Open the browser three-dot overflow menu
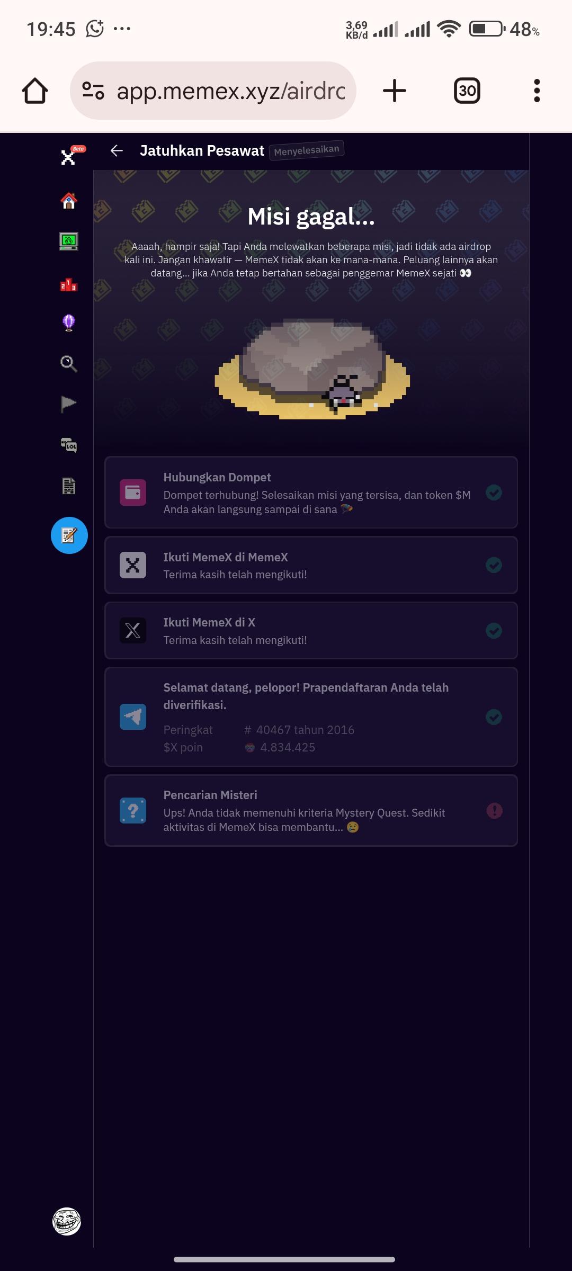Viewport: 572px width, 1271px height. (x=537, y=91)
